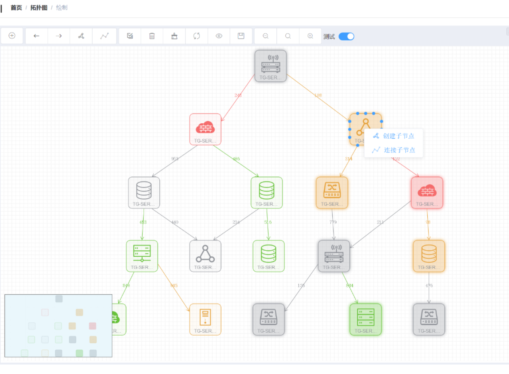Click the edge label 476

429,286
